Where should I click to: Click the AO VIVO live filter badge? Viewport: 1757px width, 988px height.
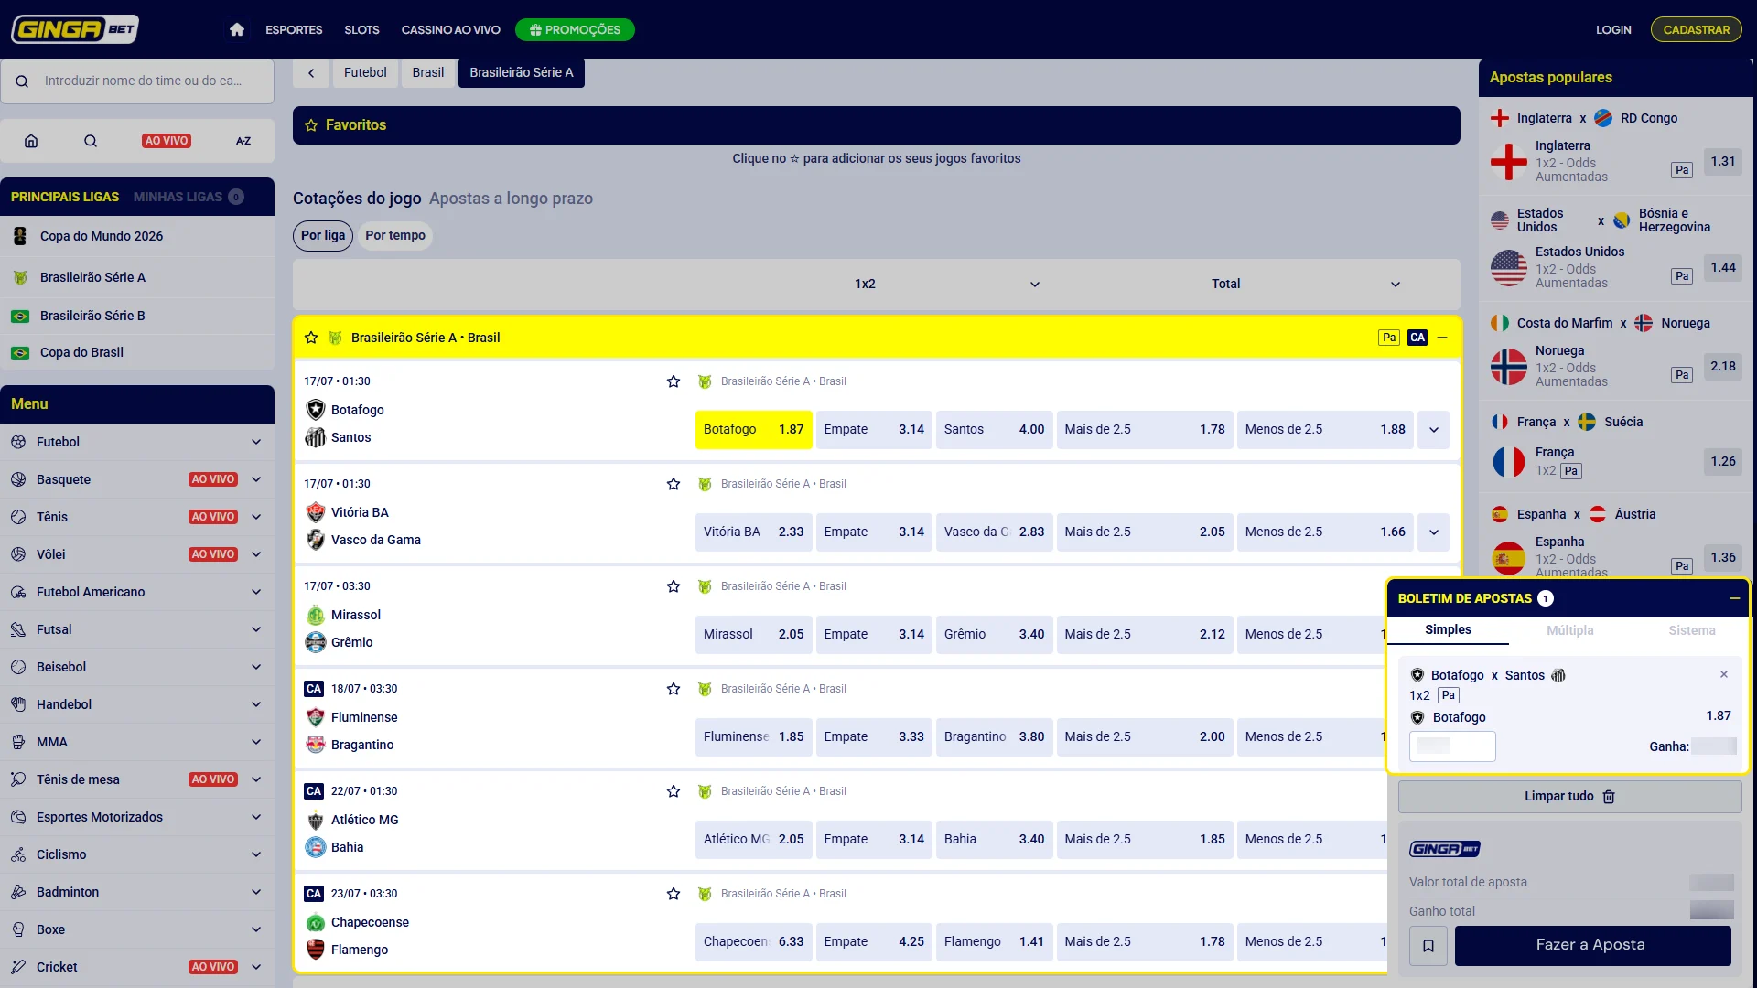[x=166, y=141]
